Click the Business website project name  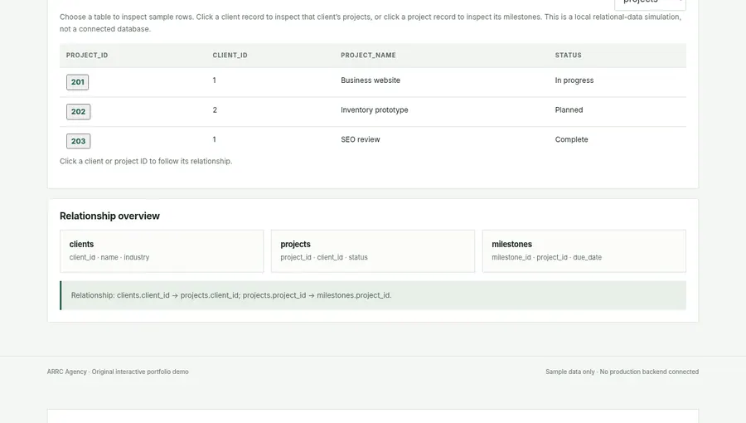371,80
